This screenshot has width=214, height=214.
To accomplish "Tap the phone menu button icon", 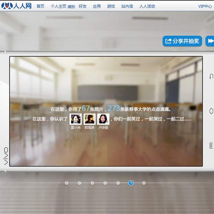I will [x=211, y=145].
